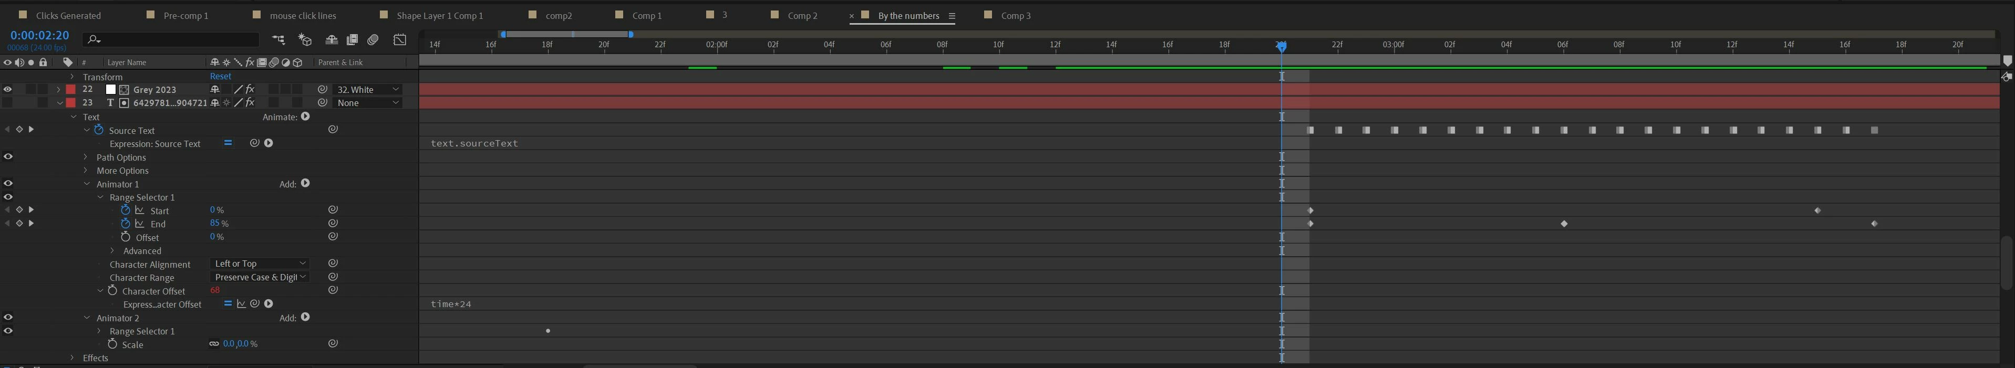Hide the Grey 2023 layer with eye toggle

coord(8,90)
